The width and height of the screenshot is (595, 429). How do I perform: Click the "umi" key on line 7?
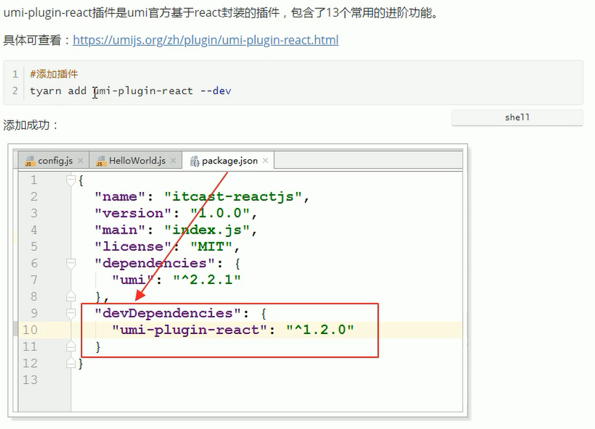pos(133,280)
